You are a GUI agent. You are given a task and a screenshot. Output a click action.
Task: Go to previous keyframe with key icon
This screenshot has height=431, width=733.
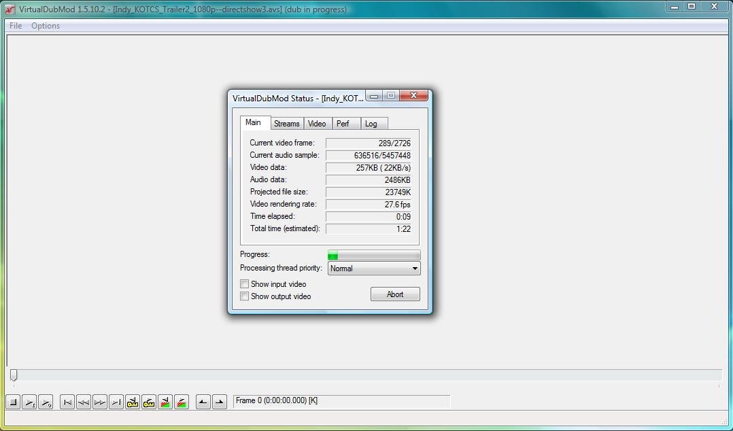(x=133, y=402)
